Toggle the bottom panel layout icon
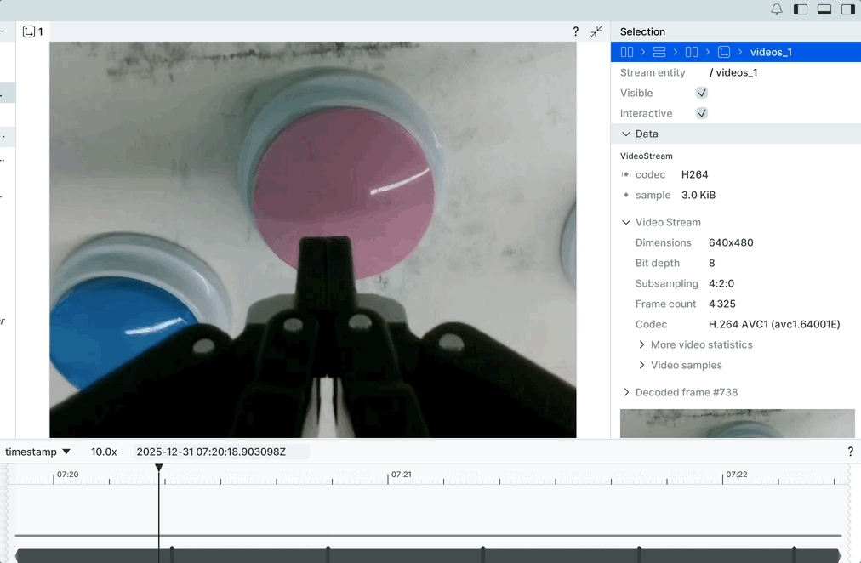 [x=824, y=9]
